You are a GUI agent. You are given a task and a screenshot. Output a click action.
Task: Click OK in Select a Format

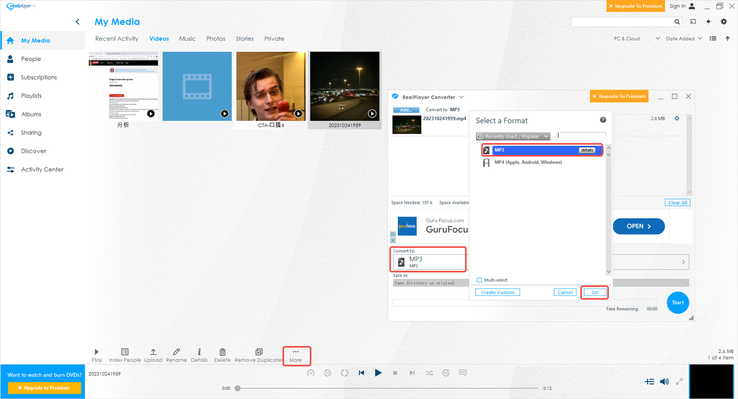coord(595,292)
